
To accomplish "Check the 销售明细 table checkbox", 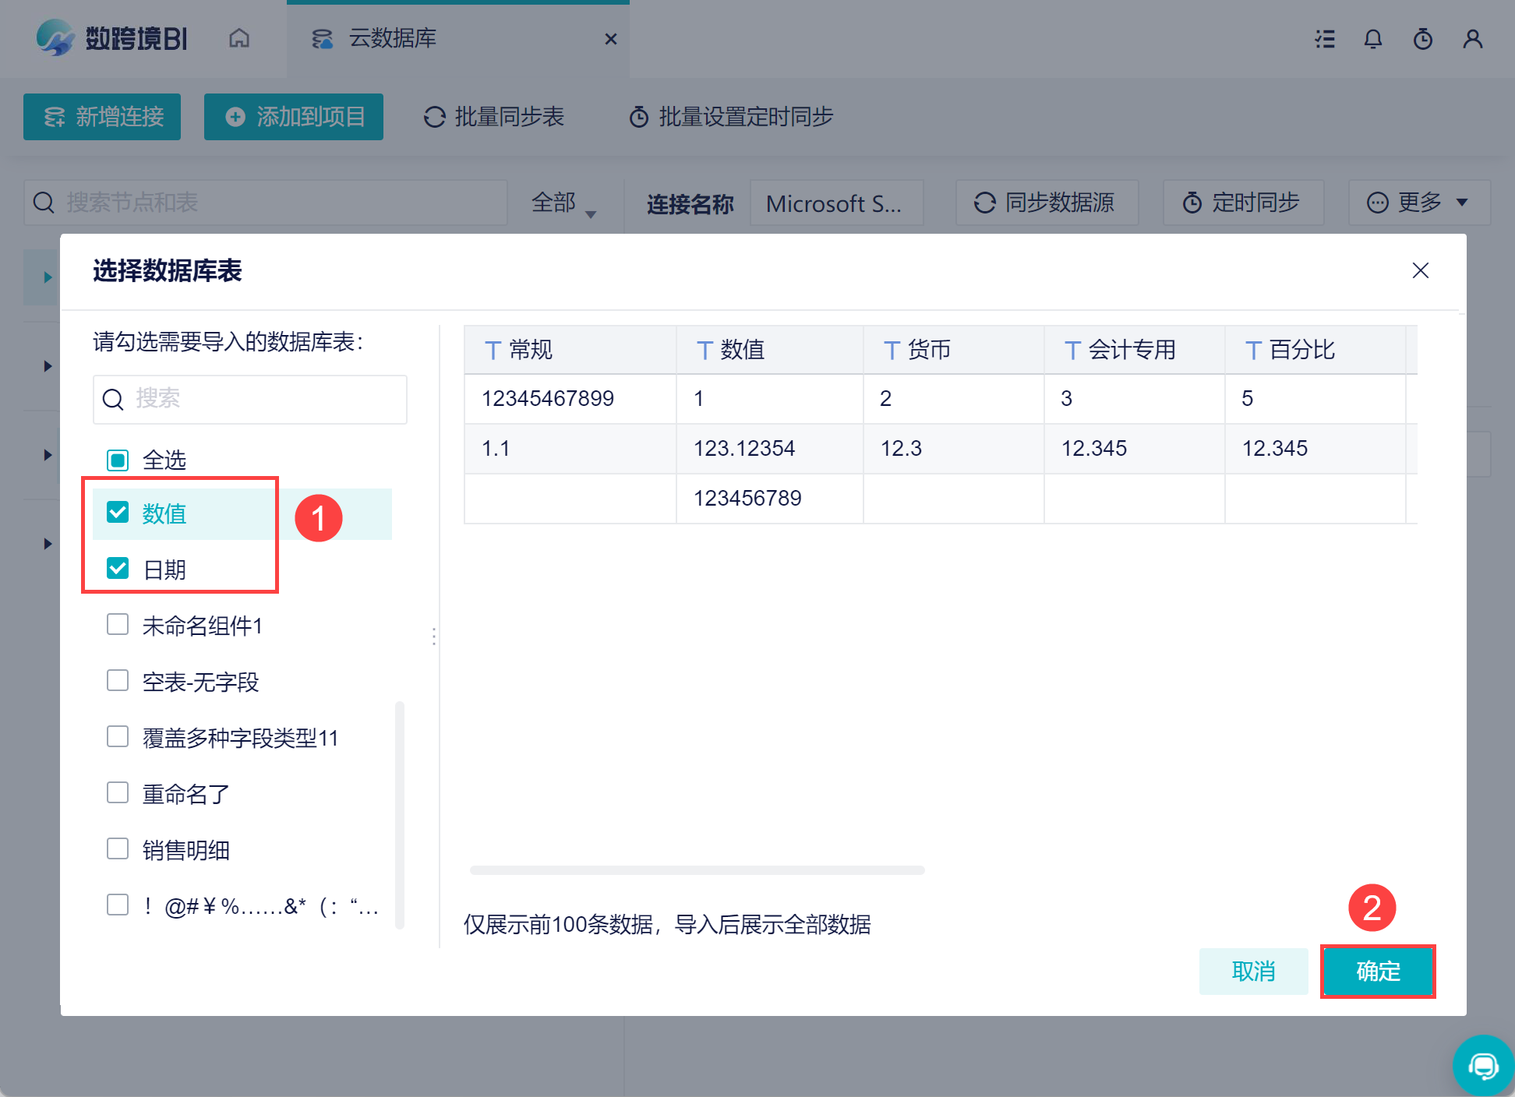I will tap(118, 848).
